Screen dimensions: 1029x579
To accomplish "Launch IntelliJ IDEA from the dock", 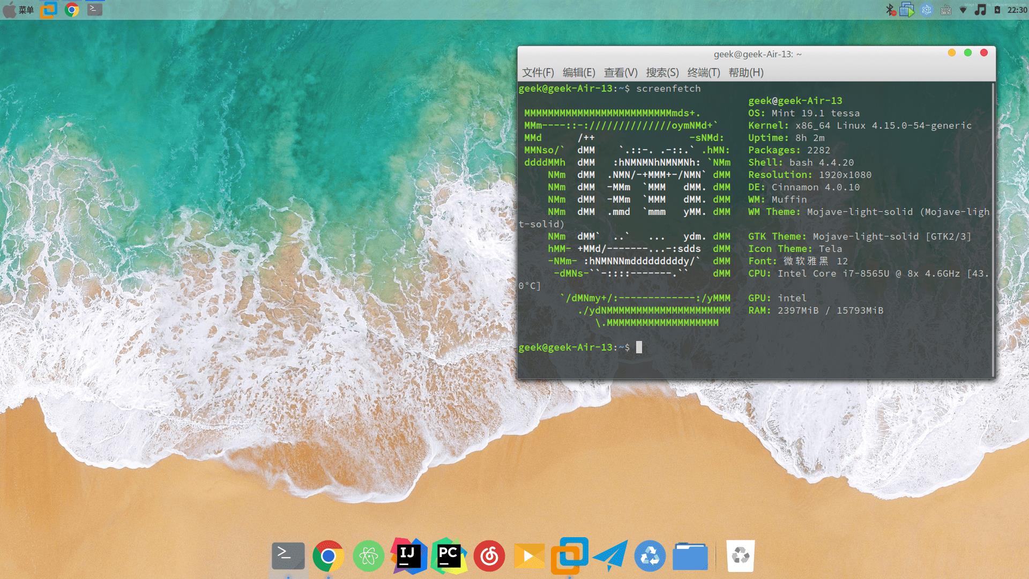I will coord(409,556).
